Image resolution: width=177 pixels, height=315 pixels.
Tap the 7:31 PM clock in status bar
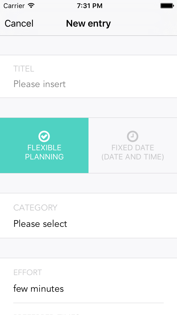point(90,6)
